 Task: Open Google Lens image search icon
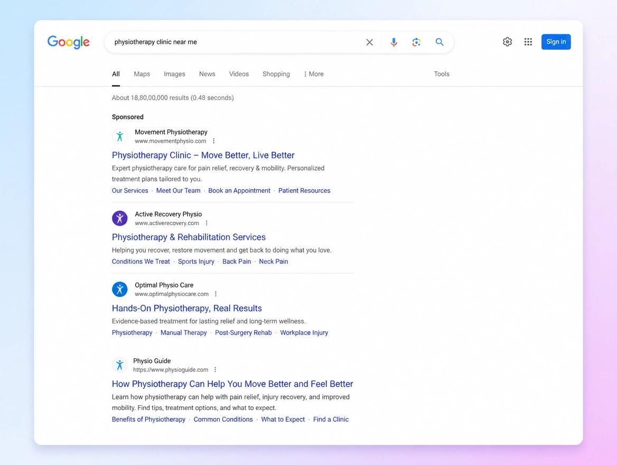point(416,42)
